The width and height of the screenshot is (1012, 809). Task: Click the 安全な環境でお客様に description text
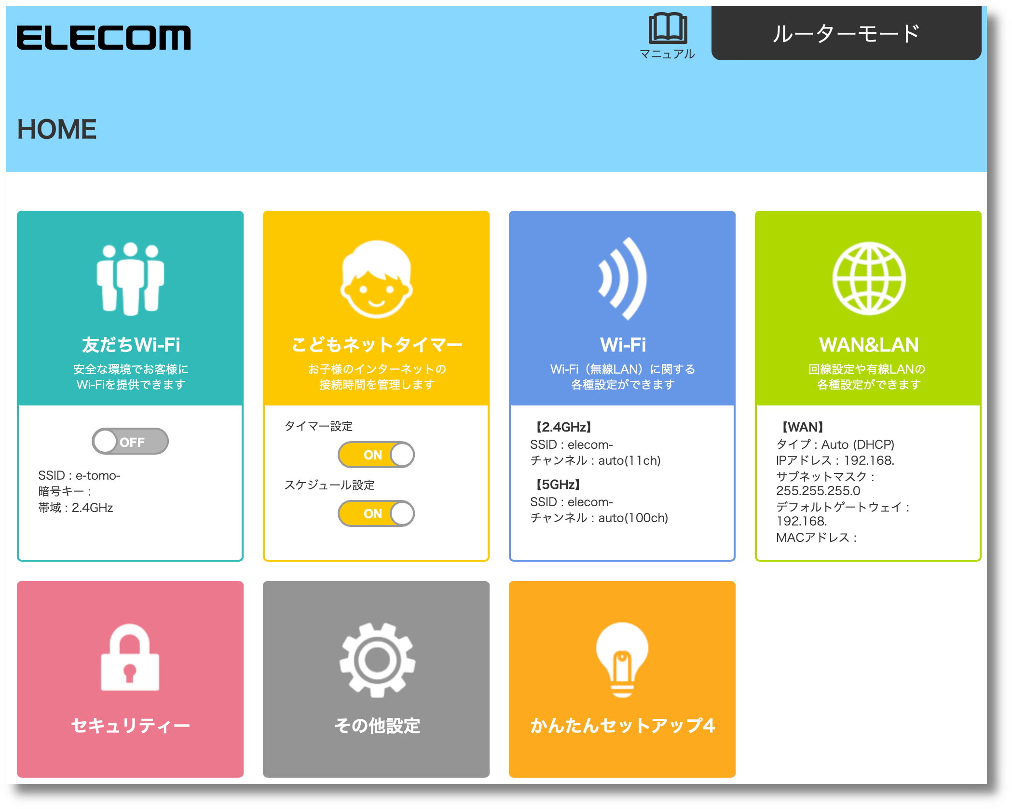(131, 369)
